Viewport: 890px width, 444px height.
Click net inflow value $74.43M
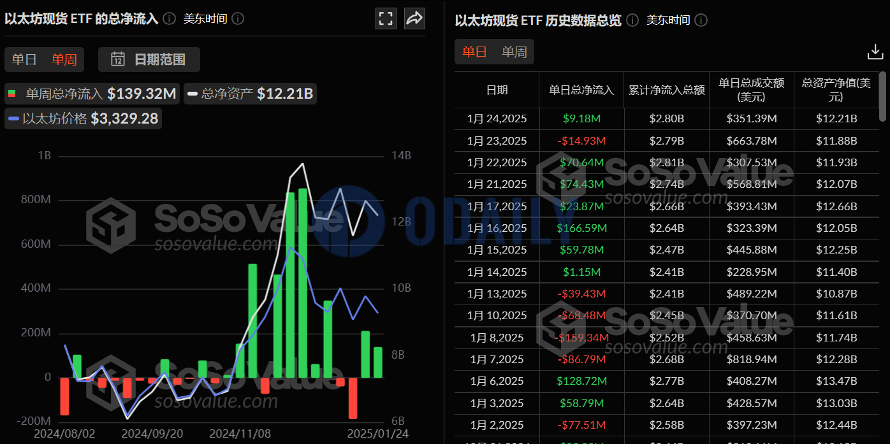tap(581, 184)
